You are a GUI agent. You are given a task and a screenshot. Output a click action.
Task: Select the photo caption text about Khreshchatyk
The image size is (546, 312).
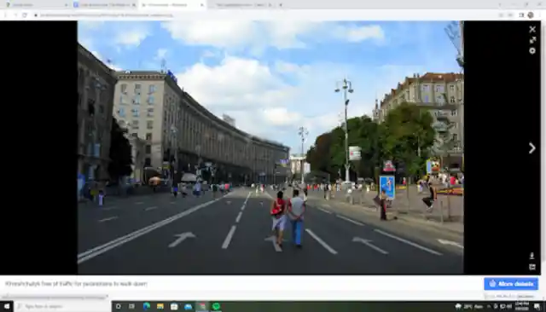point(76,284)
